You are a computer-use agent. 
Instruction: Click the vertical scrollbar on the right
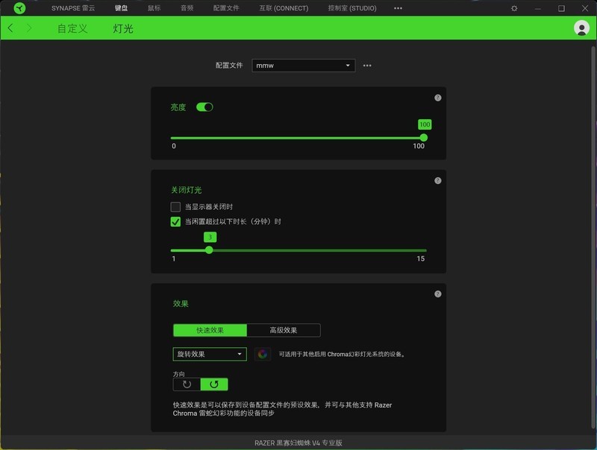[x=593, y=235]
